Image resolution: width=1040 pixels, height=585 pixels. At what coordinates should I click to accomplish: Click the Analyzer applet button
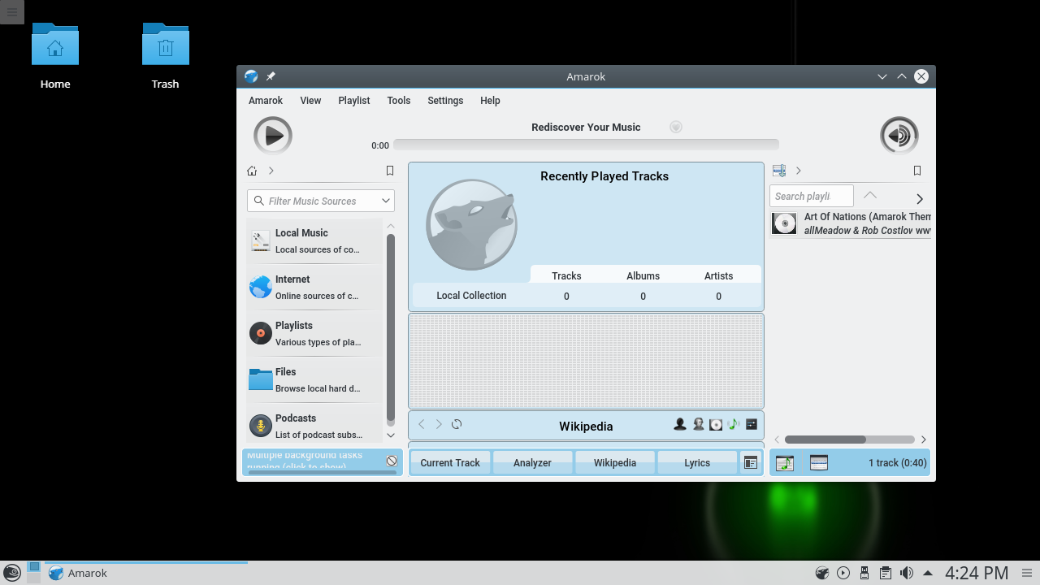(x=532, y=463)
